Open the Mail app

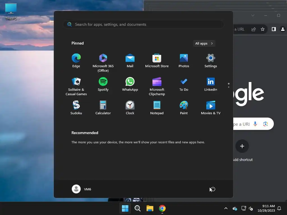pyautogui.click(x=130, y=61)
